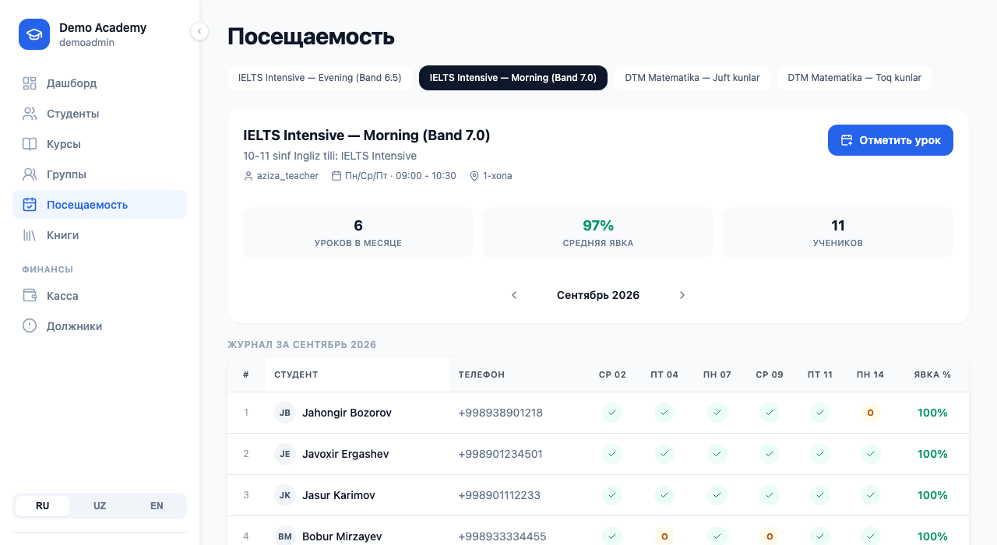Click the ПН 07 date column header
Image resolution: width=997 pixels, height=545 pixels.
click(x=717, y=374)
